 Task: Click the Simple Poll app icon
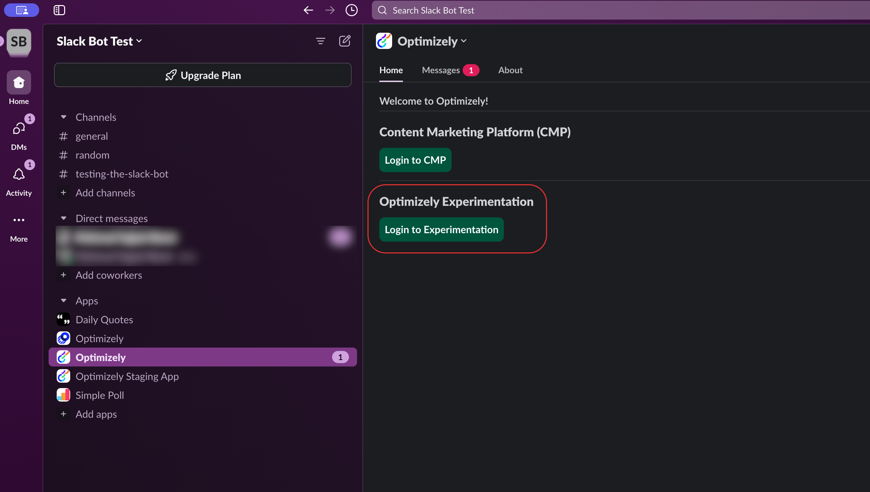tap(63, 395)
